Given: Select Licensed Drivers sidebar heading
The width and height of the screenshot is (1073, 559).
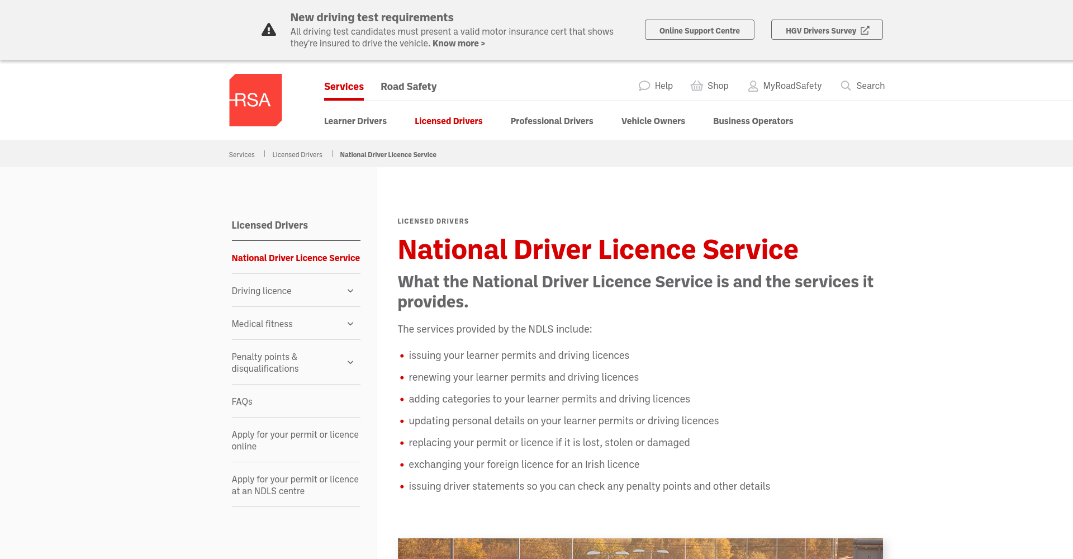Looking at the screenshot, I should 270,225.
